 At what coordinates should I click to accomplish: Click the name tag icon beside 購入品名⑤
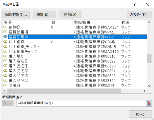(x=5, y=80)
